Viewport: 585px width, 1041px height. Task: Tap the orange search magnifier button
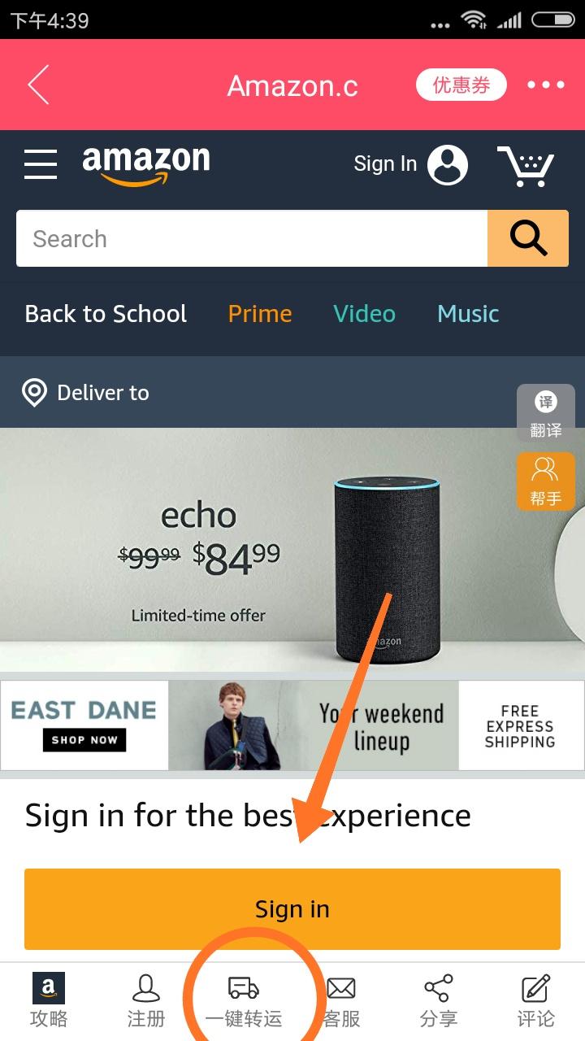pyautogui.click(x=528, y=238)
